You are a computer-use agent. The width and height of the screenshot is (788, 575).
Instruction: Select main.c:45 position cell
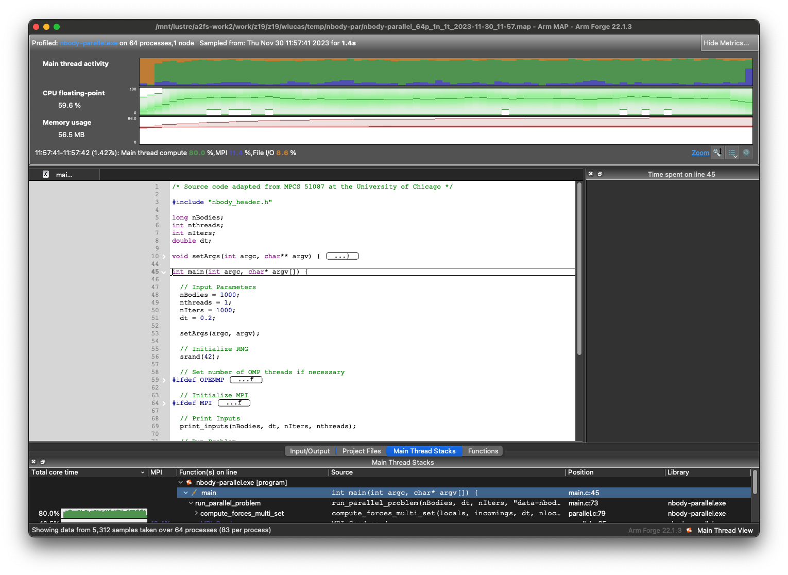(x=584, y=493)
